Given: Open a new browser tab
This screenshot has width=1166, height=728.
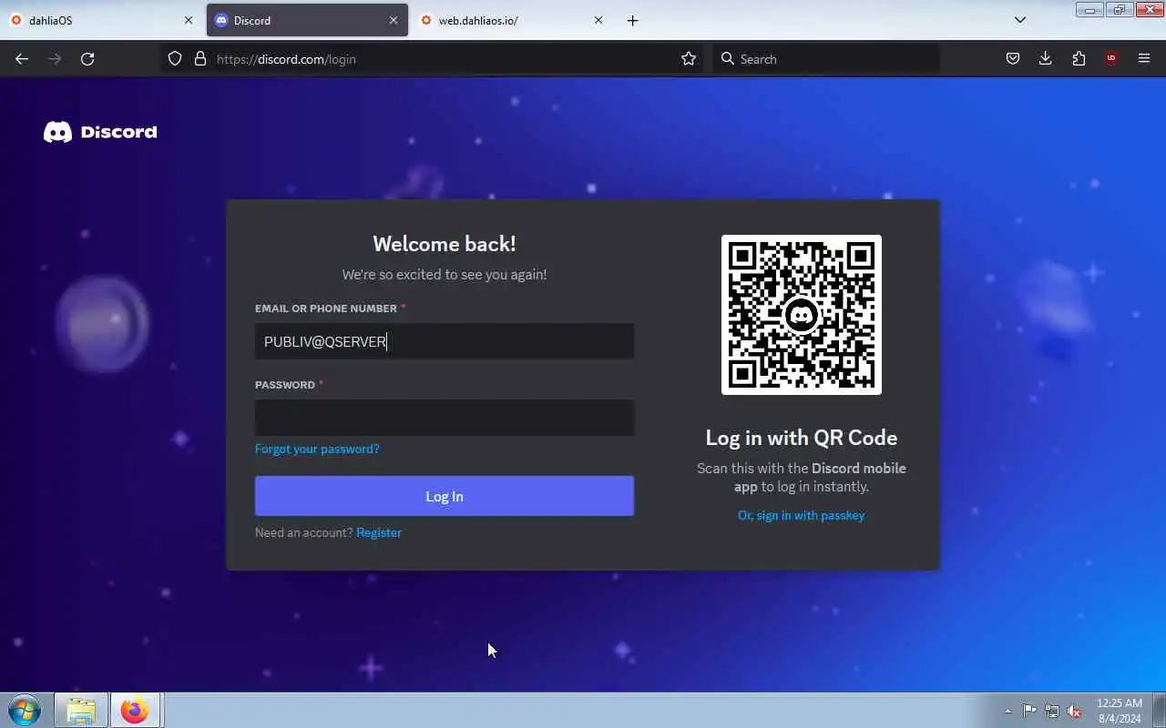Looking at the screenshot, I should (633, 20).
